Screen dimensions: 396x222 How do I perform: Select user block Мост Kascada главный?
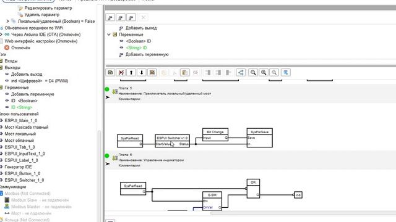tap(26, 127)
